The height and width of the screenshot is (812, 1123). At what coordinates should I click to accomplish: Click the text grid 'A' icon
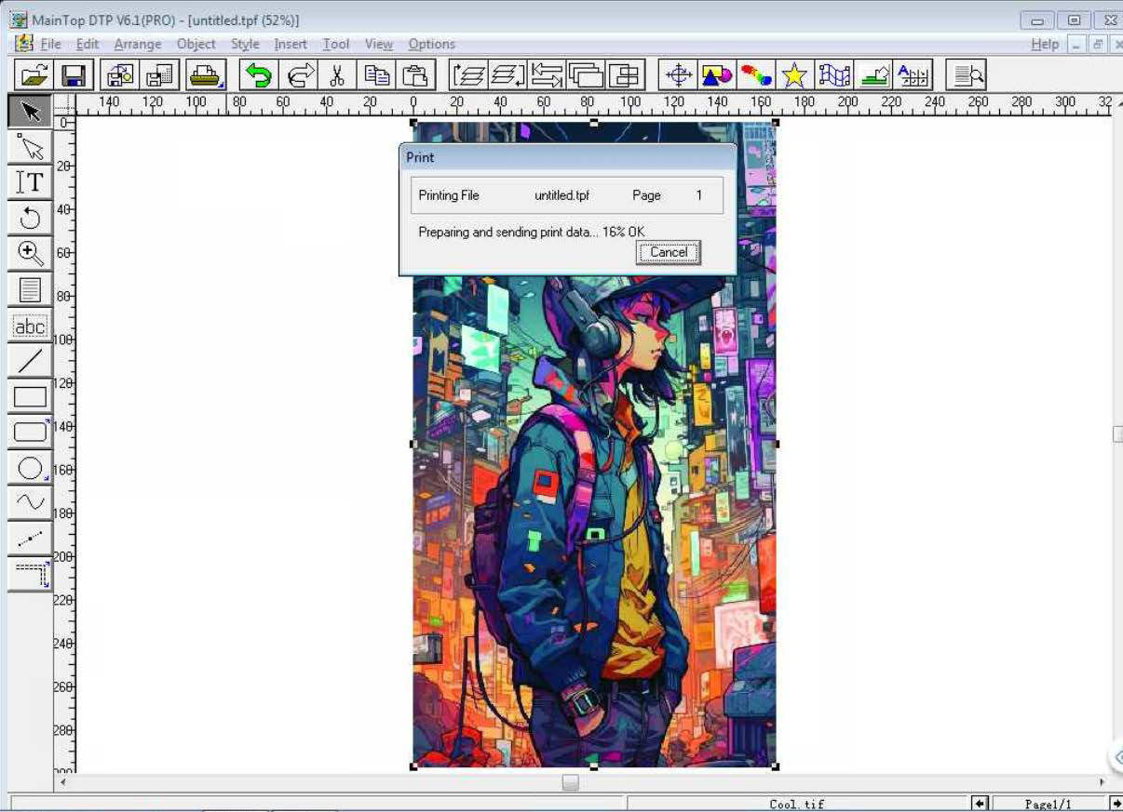pyautogui.click(x=913, y=74)
